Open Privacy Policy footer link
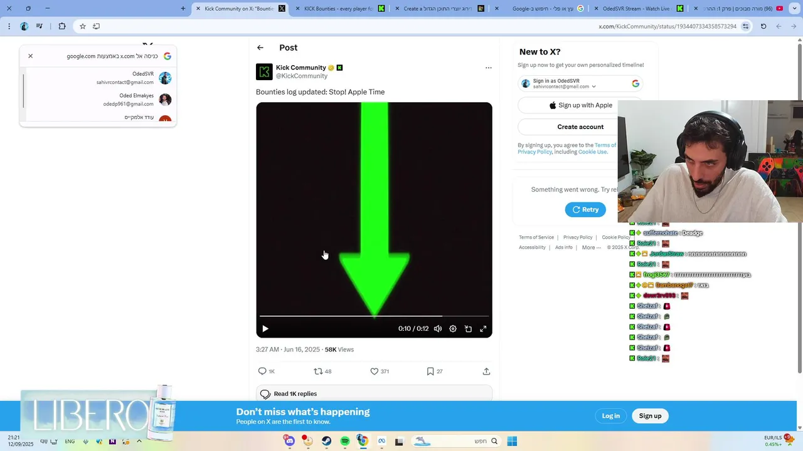 578,237
